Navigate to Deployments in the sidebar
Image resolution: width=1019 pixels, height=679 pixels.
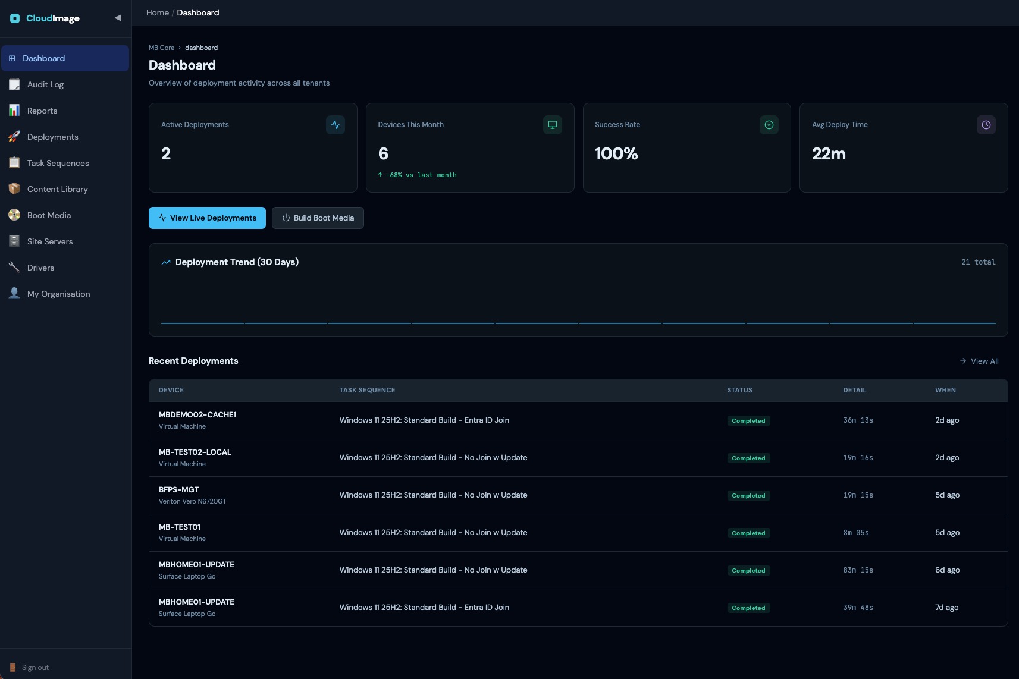pos(65,137)
